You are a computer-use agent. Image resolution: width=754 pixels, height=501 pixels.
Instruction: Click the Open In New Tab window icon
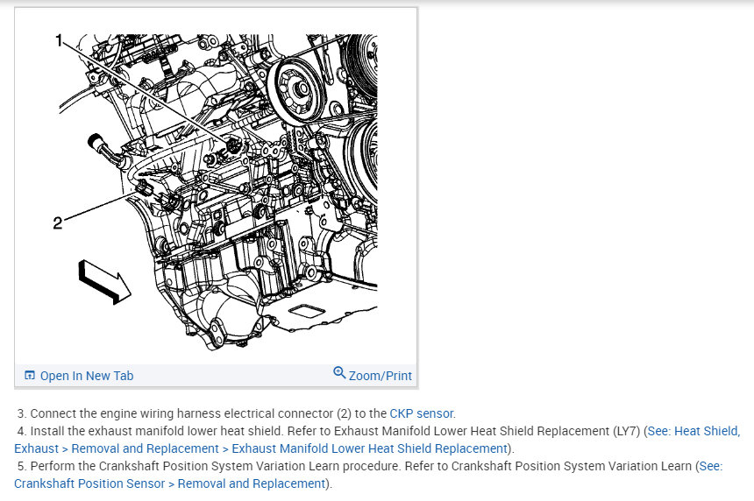click(30, 375)
